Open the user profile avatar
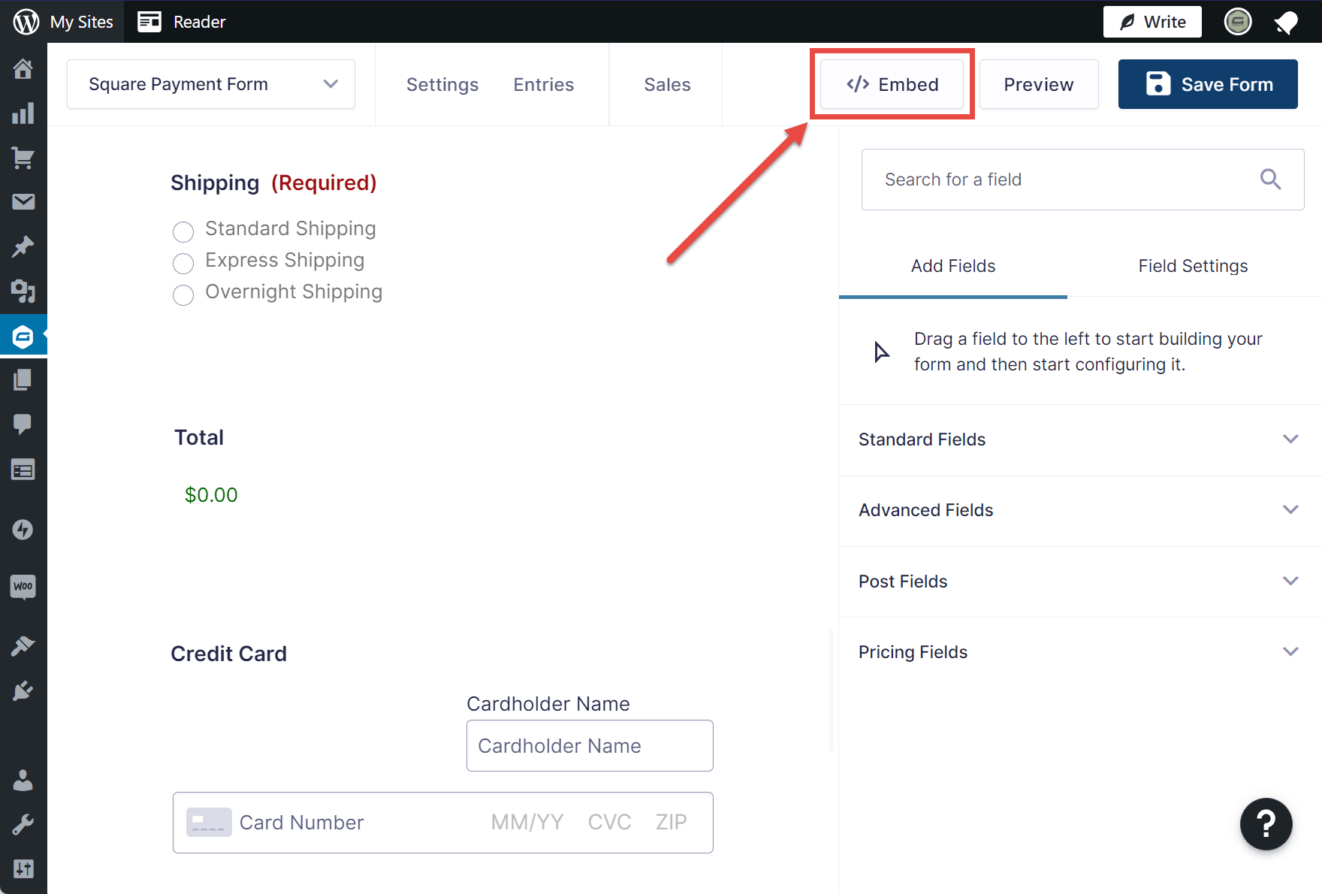This screenshot has height=894, width=1322. click(x=1238, y=22)
